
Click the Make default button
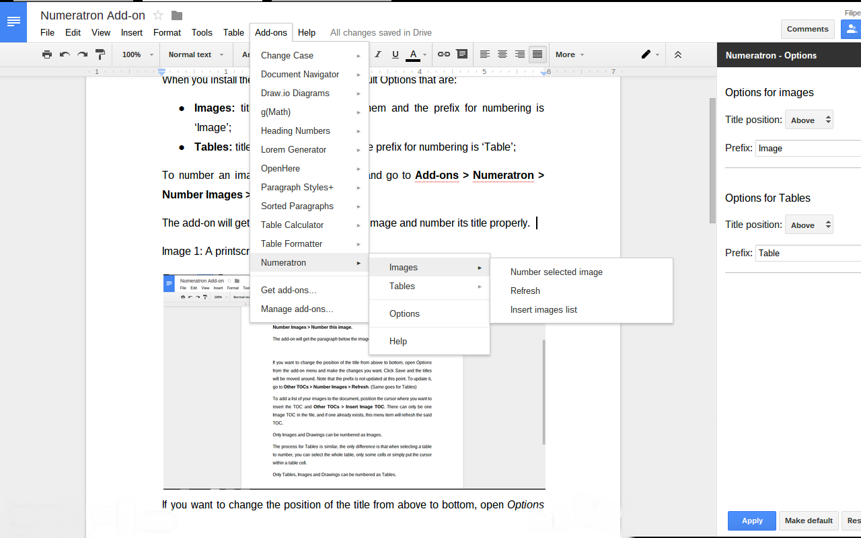pos(809,521)
